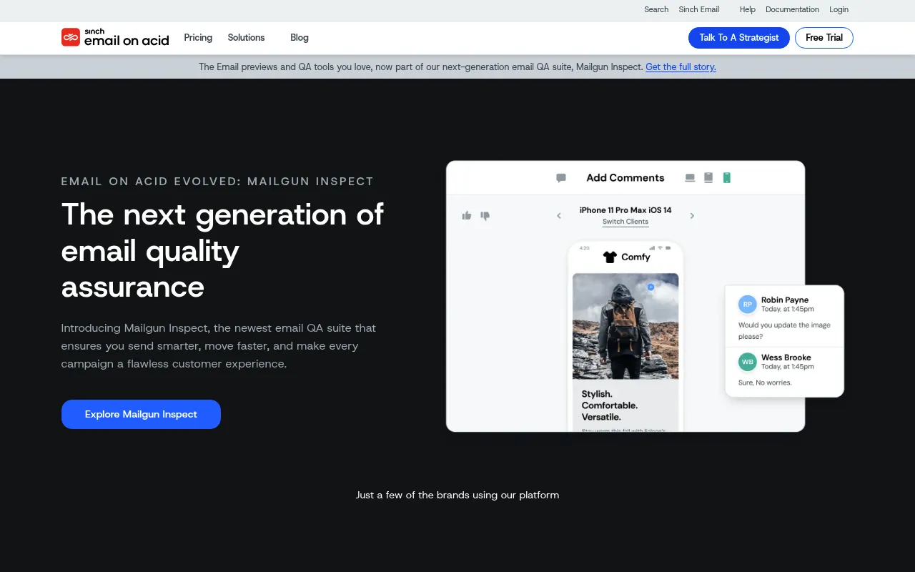Image resolution: width=915 pixels, height=572 pixels.
Task: Go to previous client with left chevron
Action: click(x=559, y=215)
